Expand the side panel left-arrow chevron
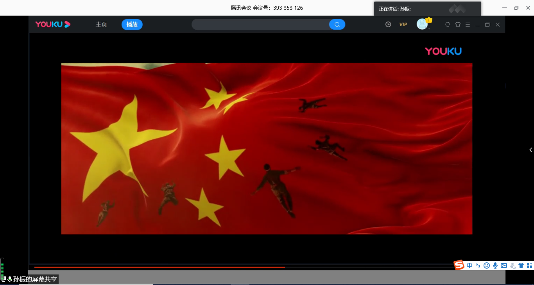 click(530, 150)
